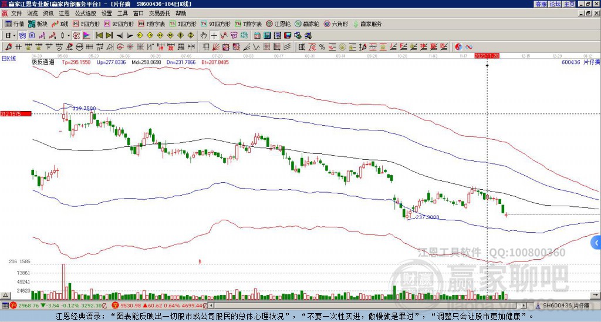Image resolution: width=601 pixels, height=322 pixels.
Task: Click the Shanghai index value 2968.76
Action: 29,306
